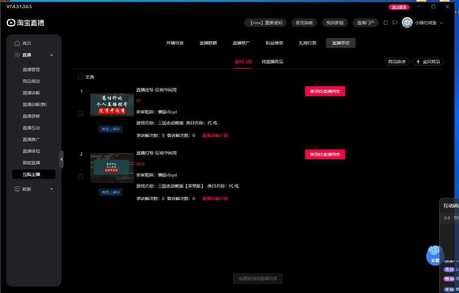Open 查看讲解片段 link for item 1

(x=215, y=136)
